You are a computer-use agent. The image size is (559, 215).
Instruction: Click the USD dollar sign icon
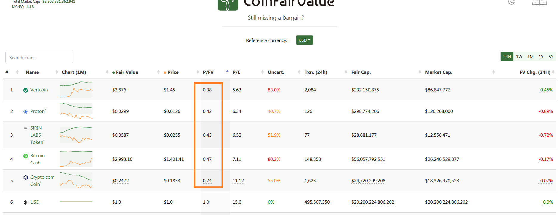click(26, 202)
